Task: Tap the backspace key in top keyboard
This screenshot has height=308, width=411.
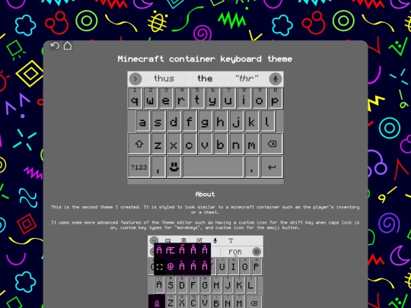Action: pyautogui.click(x=272, y=144)
